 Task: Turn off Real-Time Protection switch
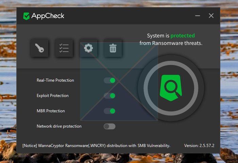[109, 80]
